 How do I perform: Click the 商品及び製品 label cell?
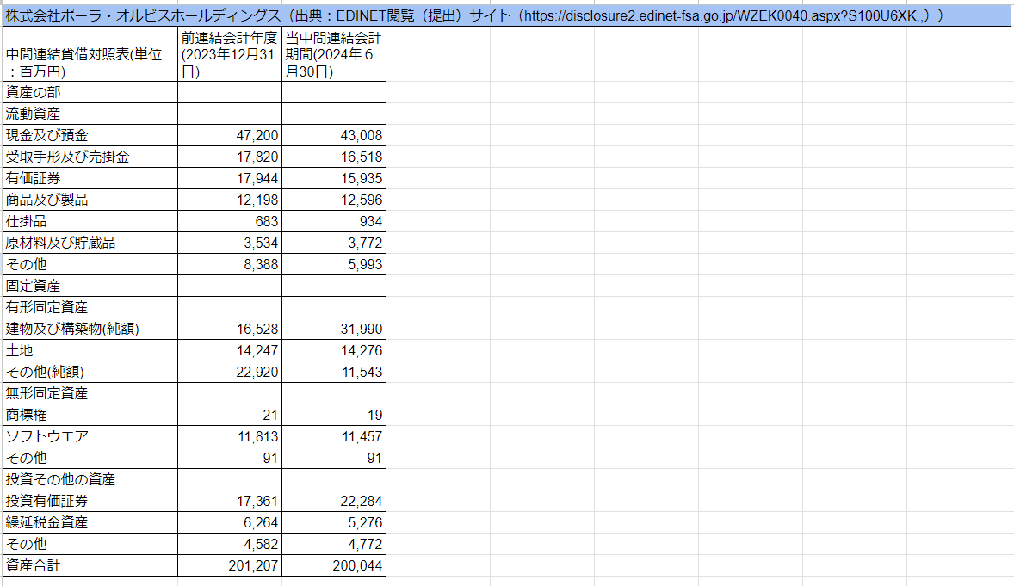coord(90,200)
